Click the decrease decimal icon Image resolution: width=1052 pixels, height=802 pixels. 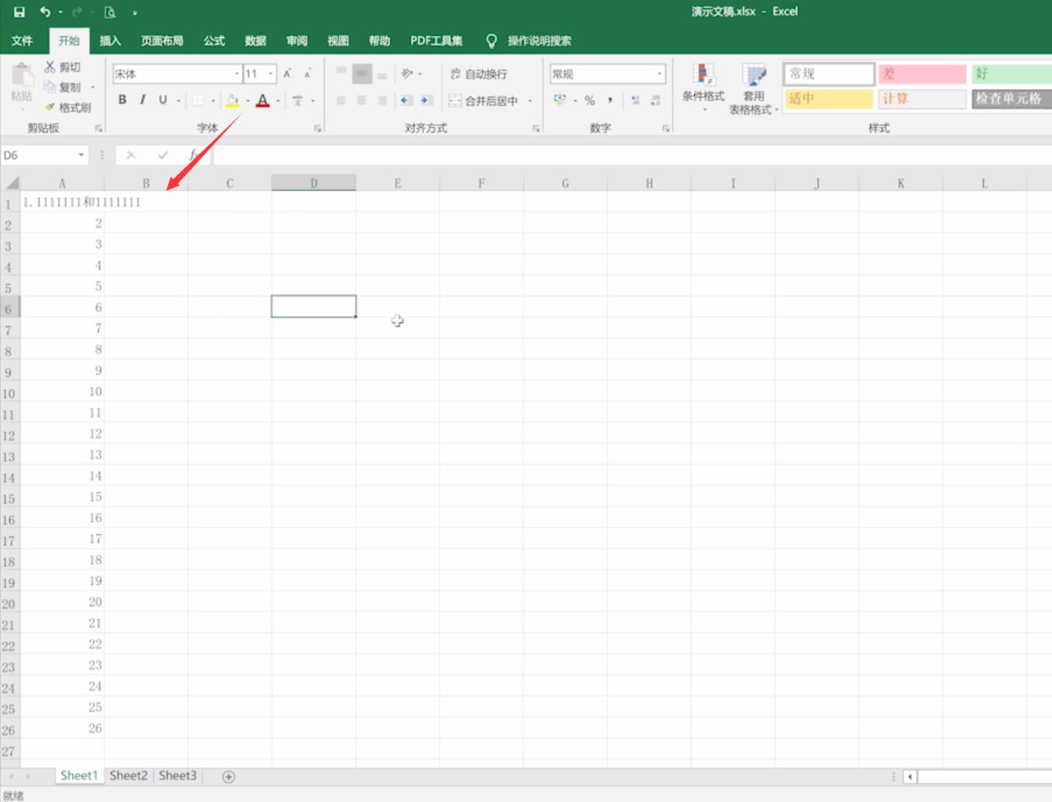[x=656, y=100]
